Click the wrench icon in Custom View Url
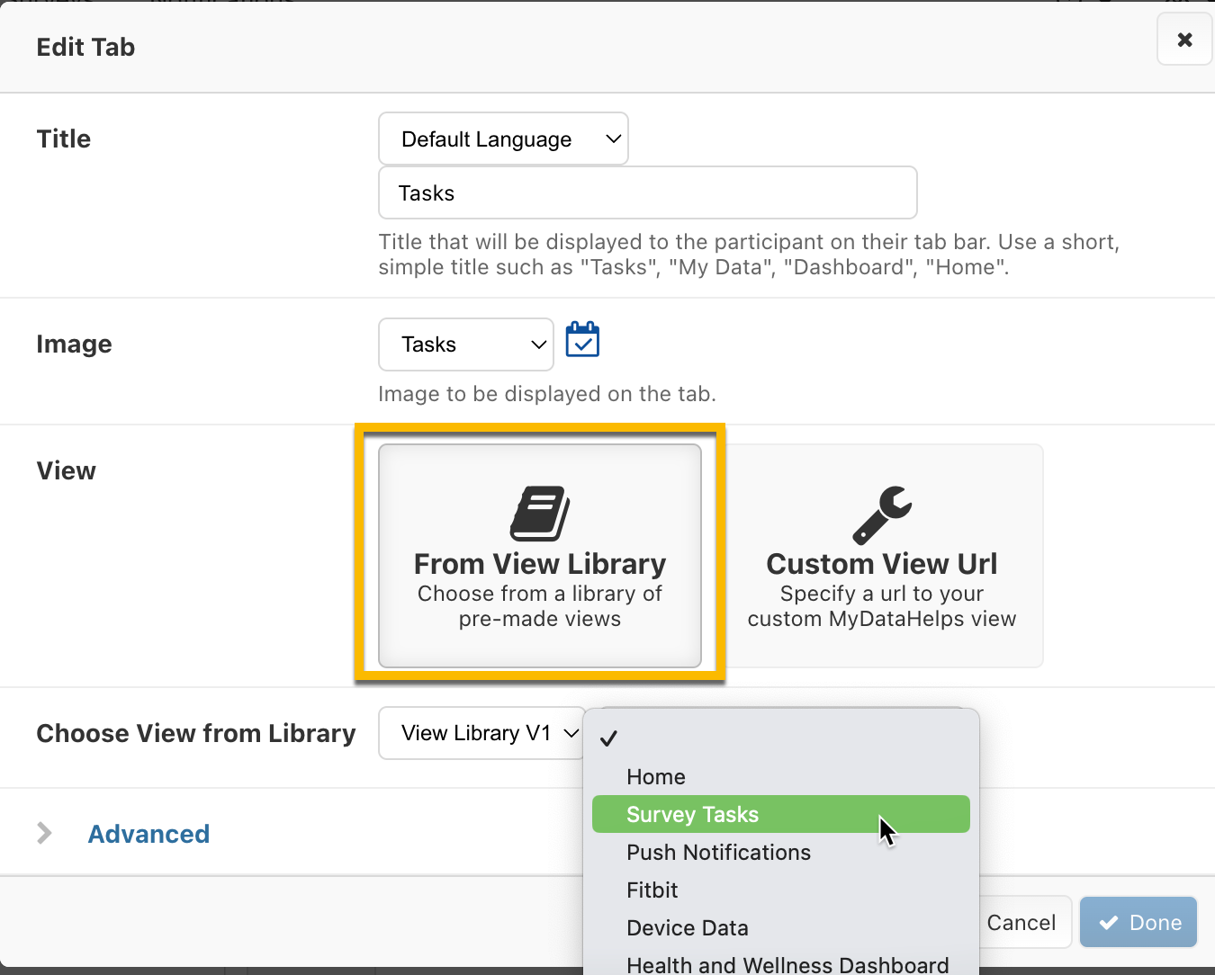 tap(882, 515)
